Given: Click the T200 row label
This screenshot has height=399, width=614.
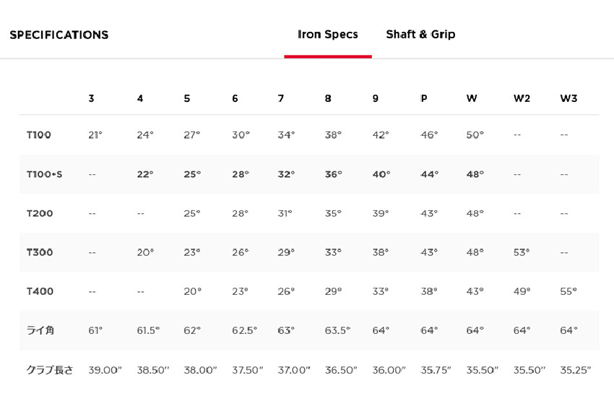Looking at the screenshot, I should coord(40,213).
